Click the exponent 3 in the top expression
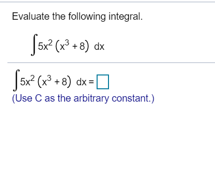The width and height of the screenshot is (215, 182). click(x=66, y=42)
